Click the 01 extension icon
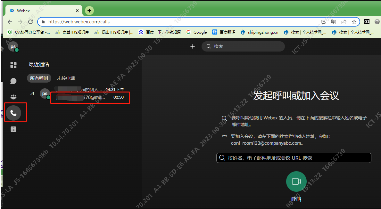Screen dimensions: 381x209 pos(367,21)
